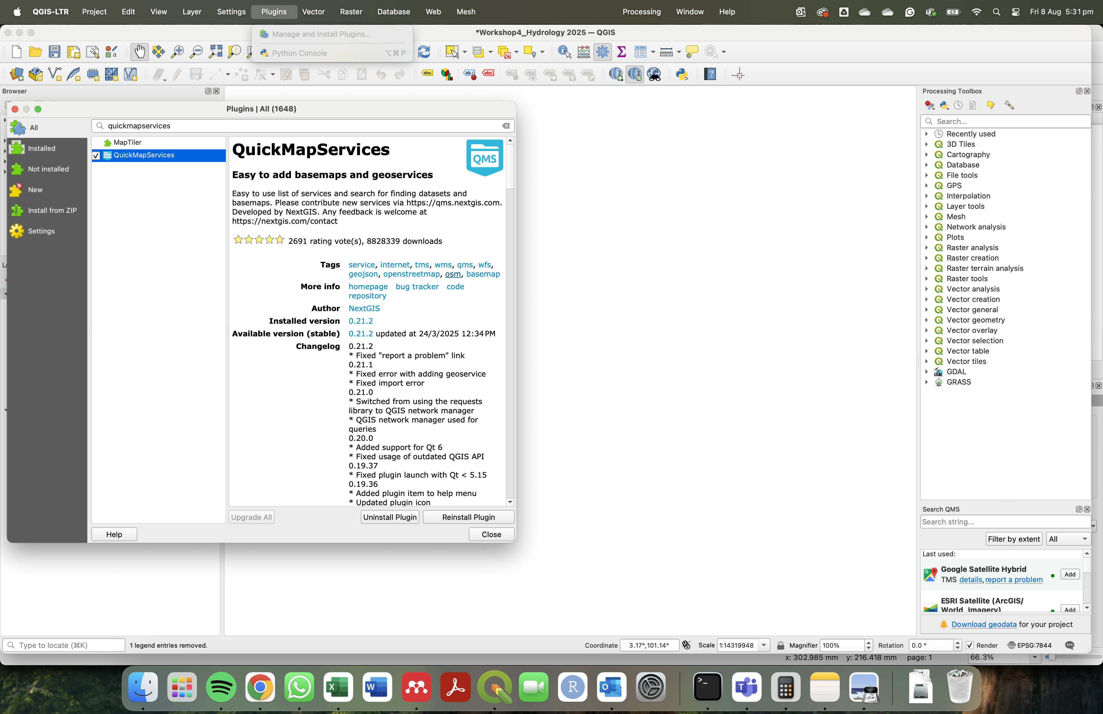The image size is (1103, 714).
Task: Click the Refresh map icon
Action: 424,52
